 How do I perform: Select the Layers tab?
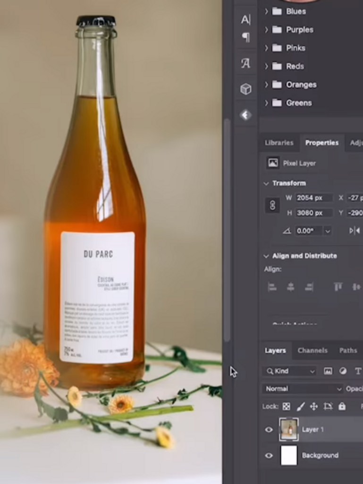click(275, 351)
